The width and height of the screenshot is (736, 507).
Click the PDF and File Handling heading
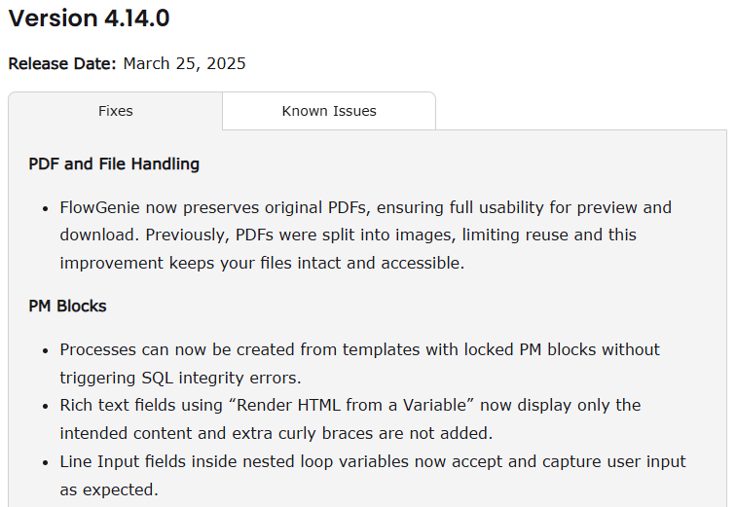[114, 163]
